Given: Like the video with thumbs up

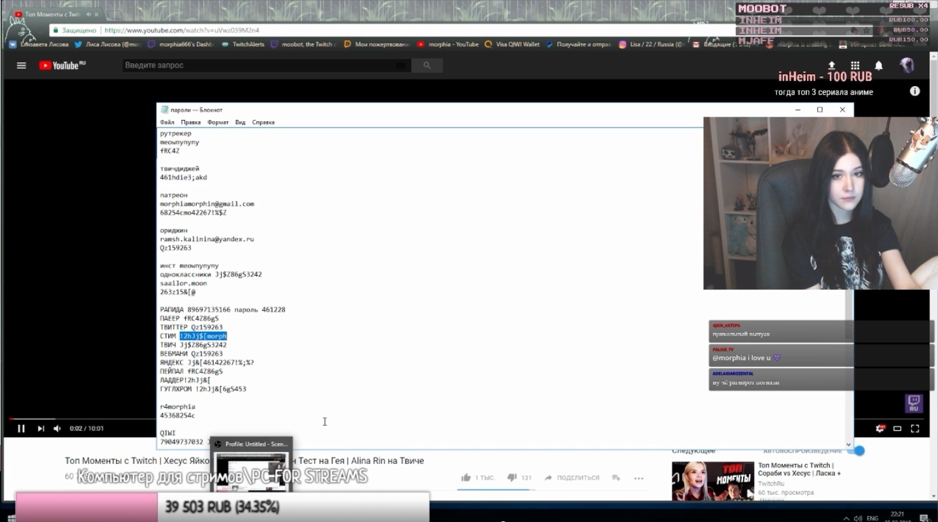Looking at the screenshot, I should click(466, 478).
